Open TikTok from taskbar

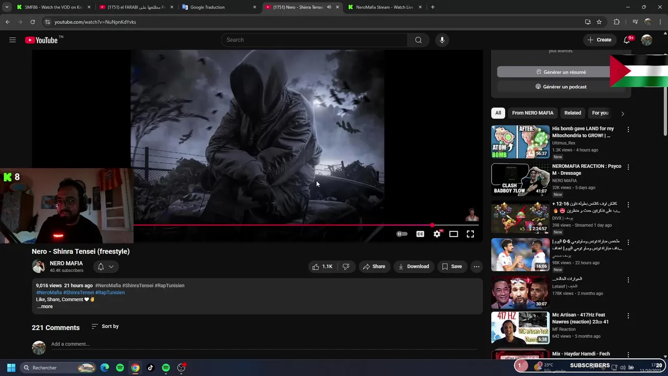click(x=150, y=368)
